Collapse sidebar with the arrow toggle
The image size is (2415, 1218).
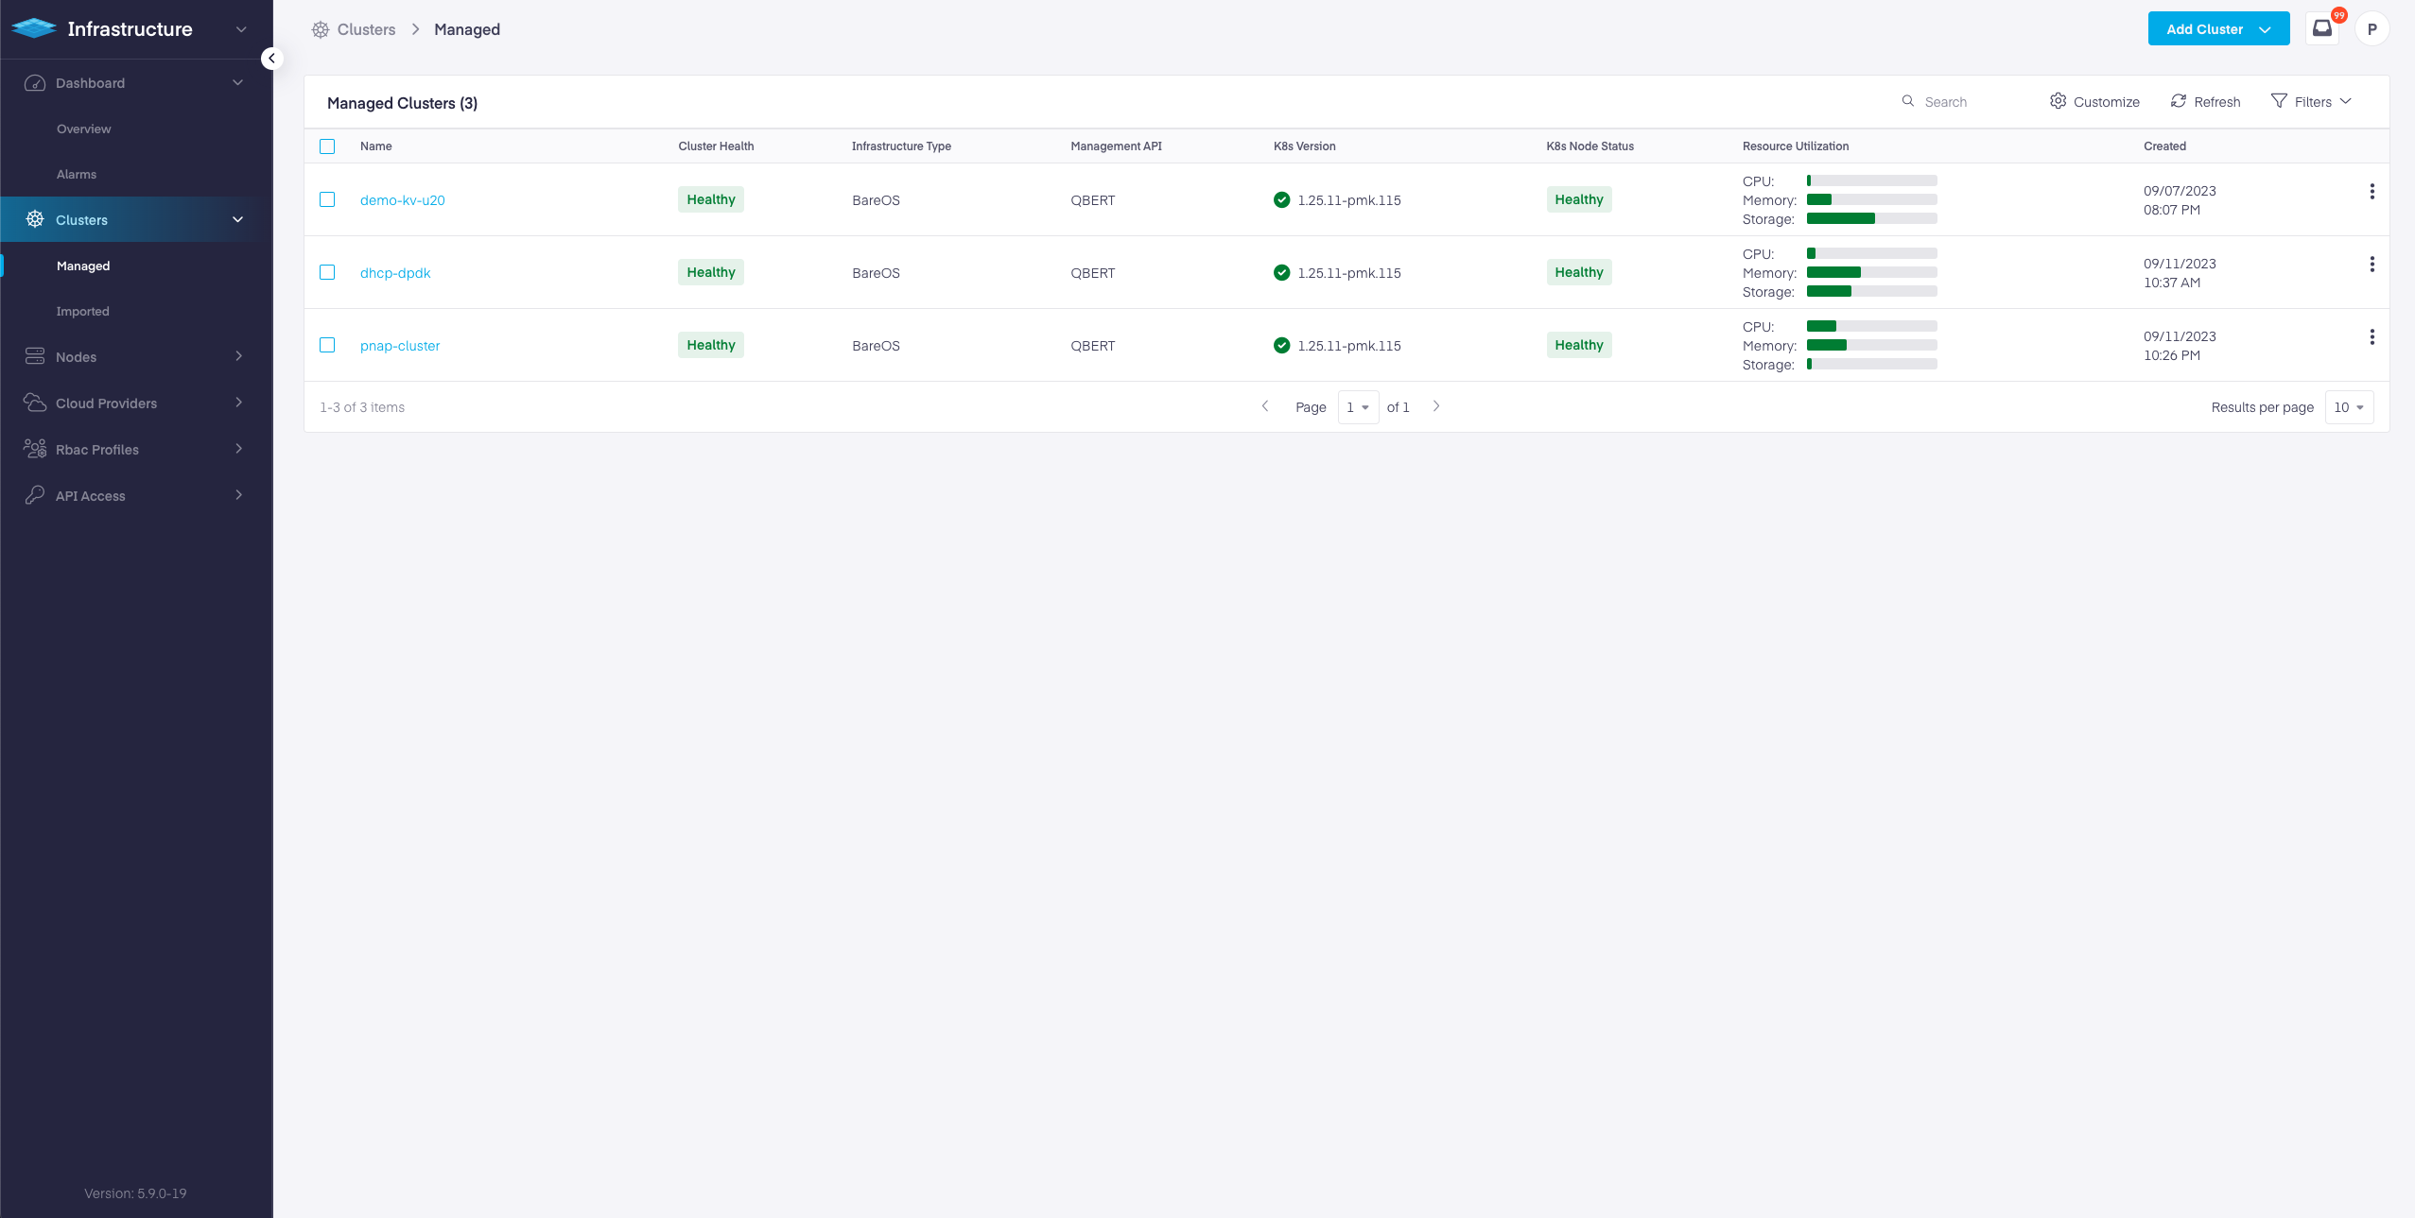coord(271,59)
